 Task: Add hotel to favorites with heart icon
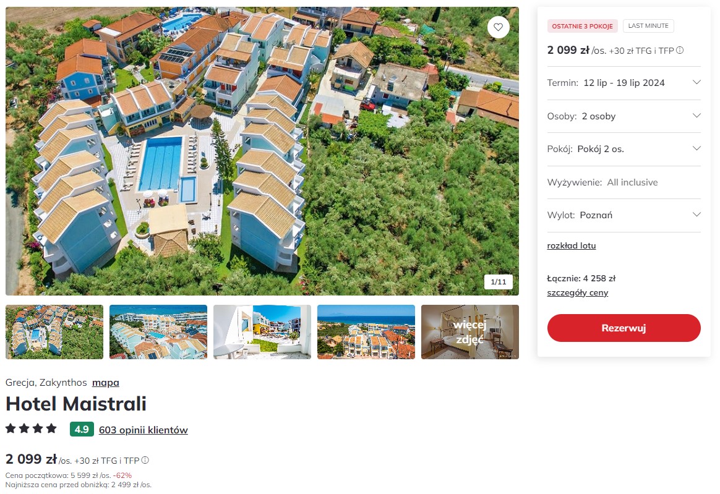(498, 27)
